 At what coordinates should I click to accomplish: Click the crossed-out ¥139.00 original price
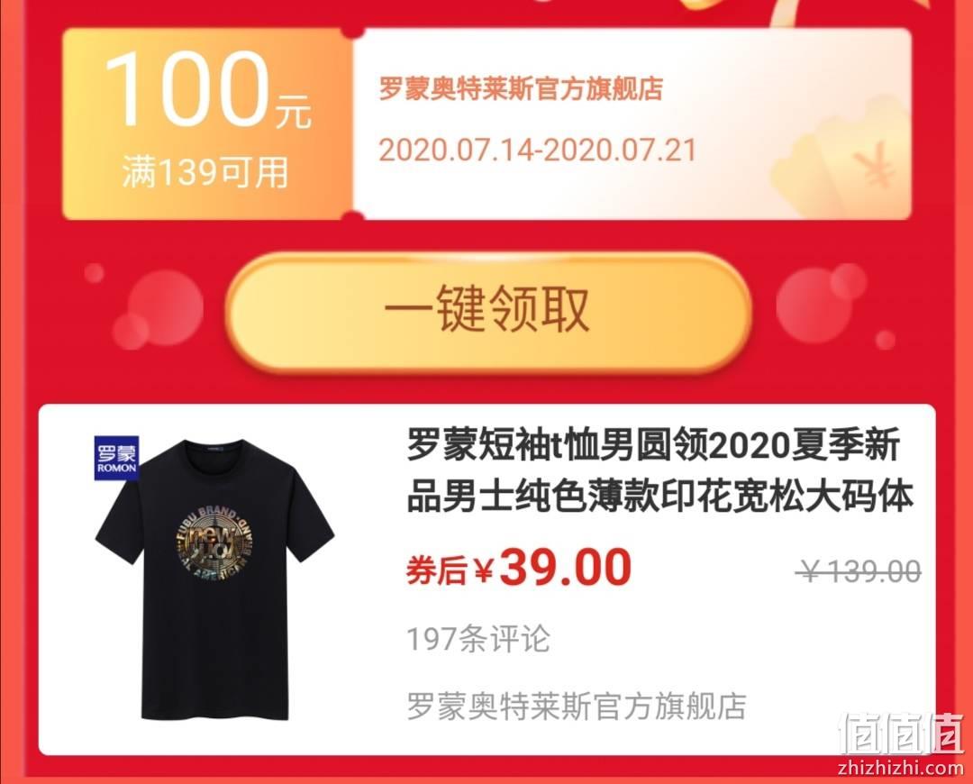(x=859, y=571)
